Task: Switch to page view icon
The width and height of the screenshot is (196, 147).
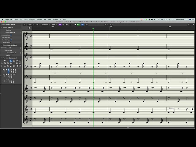Action: tap(67, 24)
